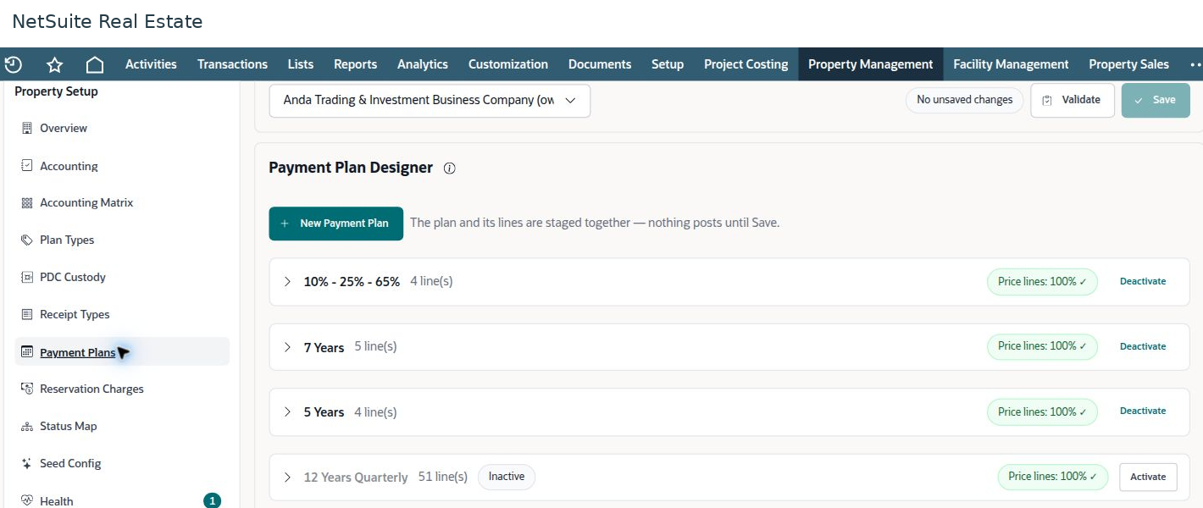This screenshot has height=508, width=1203.
Task: Expand the 10% - 25% - 65% plan
Action: pos(287,282)
